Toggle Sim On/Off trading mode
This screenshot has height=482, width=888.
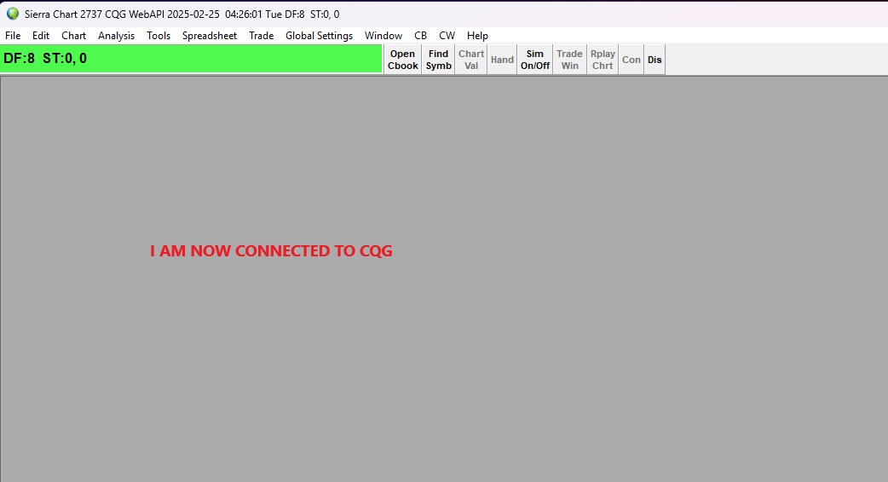(x=535, y=60)
